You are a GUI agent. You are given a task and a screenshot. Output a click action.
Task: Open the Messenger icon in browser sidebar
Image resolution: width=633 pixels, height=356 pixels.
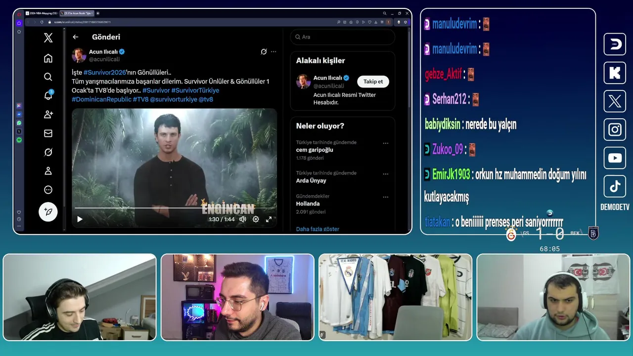click(x=19, y=114)
